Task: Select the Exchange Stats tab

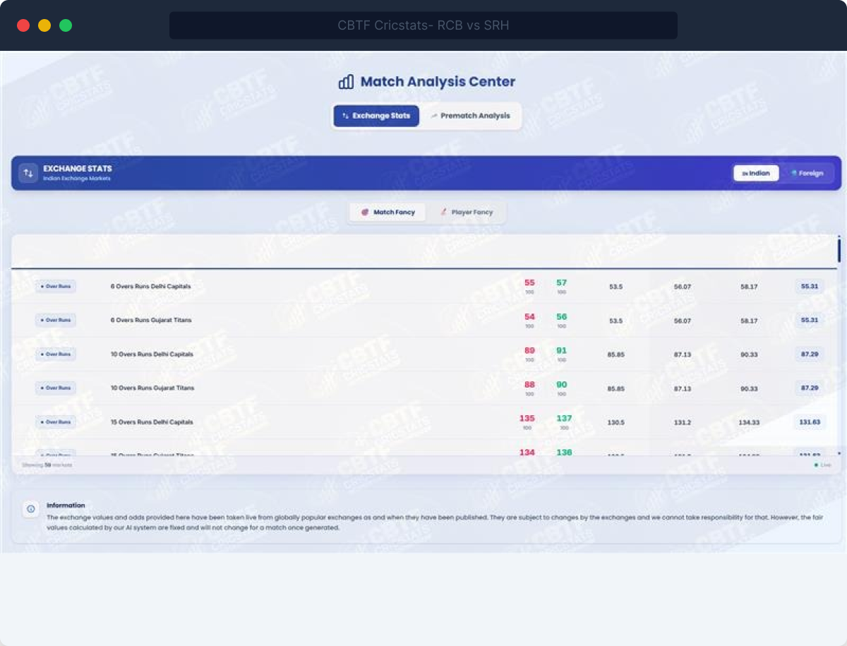Action: (376, 116)
